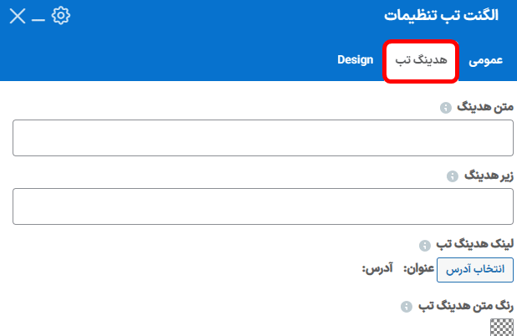Open the Design tab

click(x=355, y=59)
